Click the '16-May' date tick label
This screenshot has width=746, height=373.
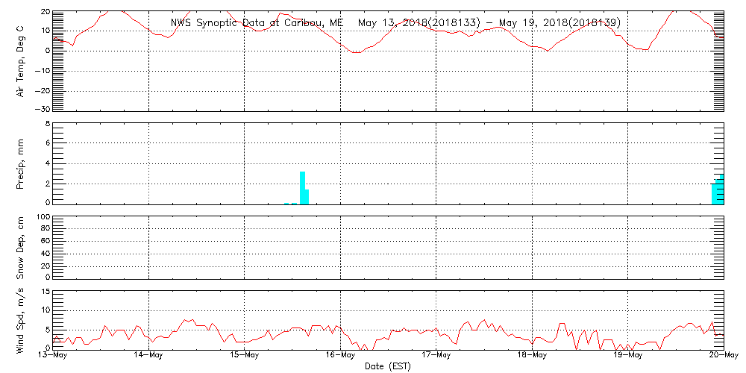tap(340, 357)
